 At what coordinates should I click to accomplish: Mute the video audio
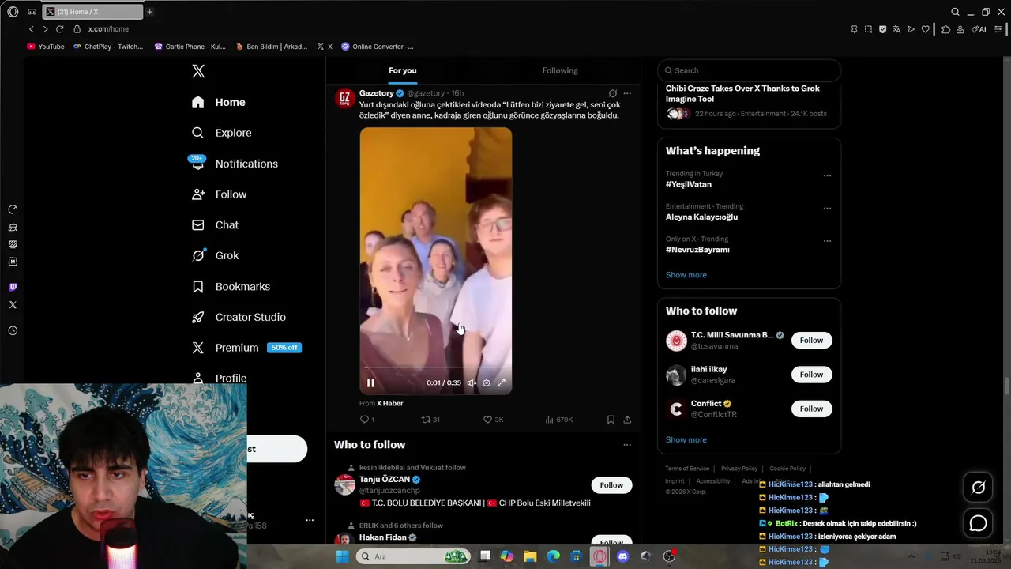point(472,383)
